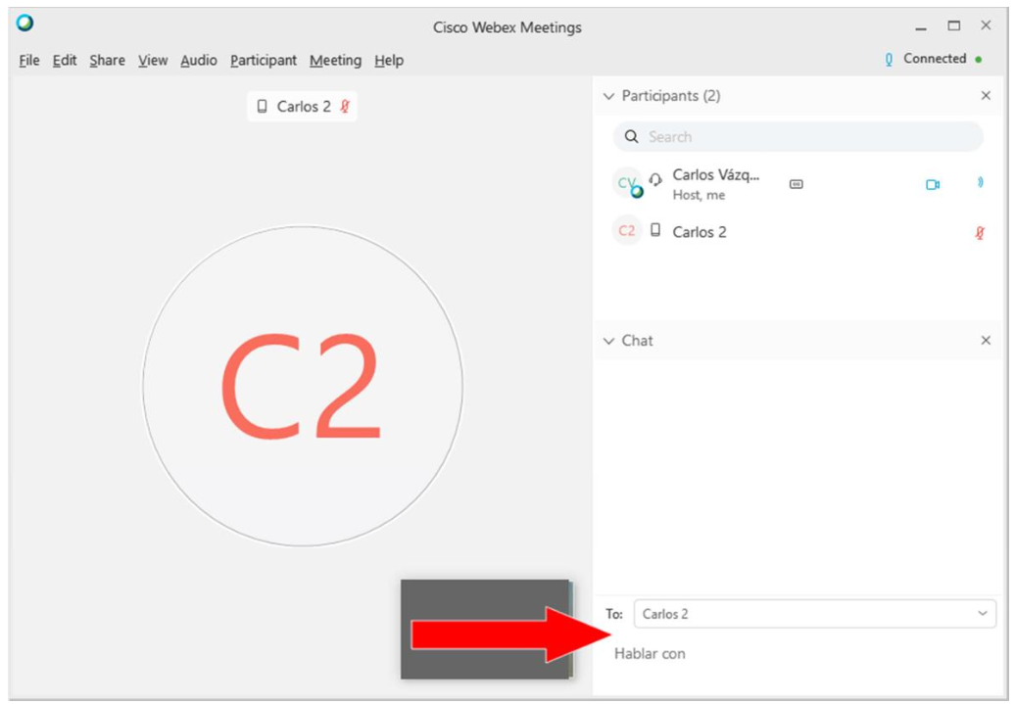Image resolution: width=1015 pixels, height=704 pixels.
Task: Click the participant Search field
Action: [797, 137]
